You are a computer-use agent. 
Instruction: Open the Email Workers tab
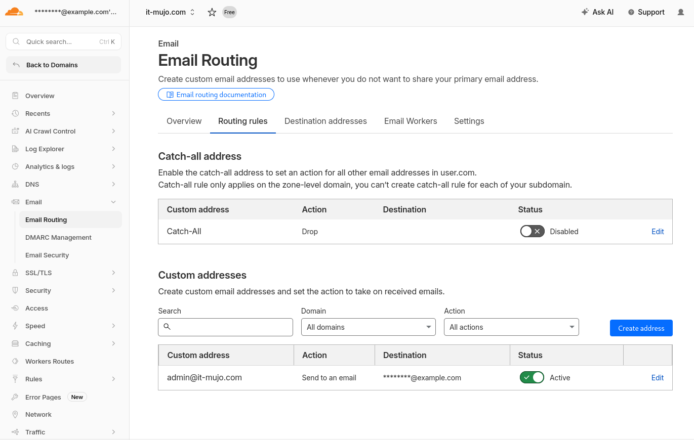(411, 121)
